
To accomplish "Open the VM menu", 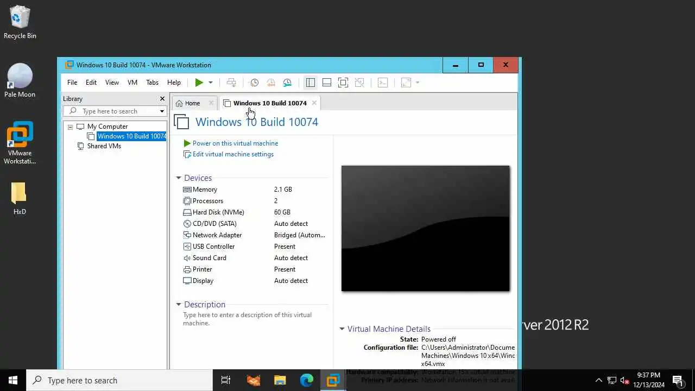I will tap(132, 83).
